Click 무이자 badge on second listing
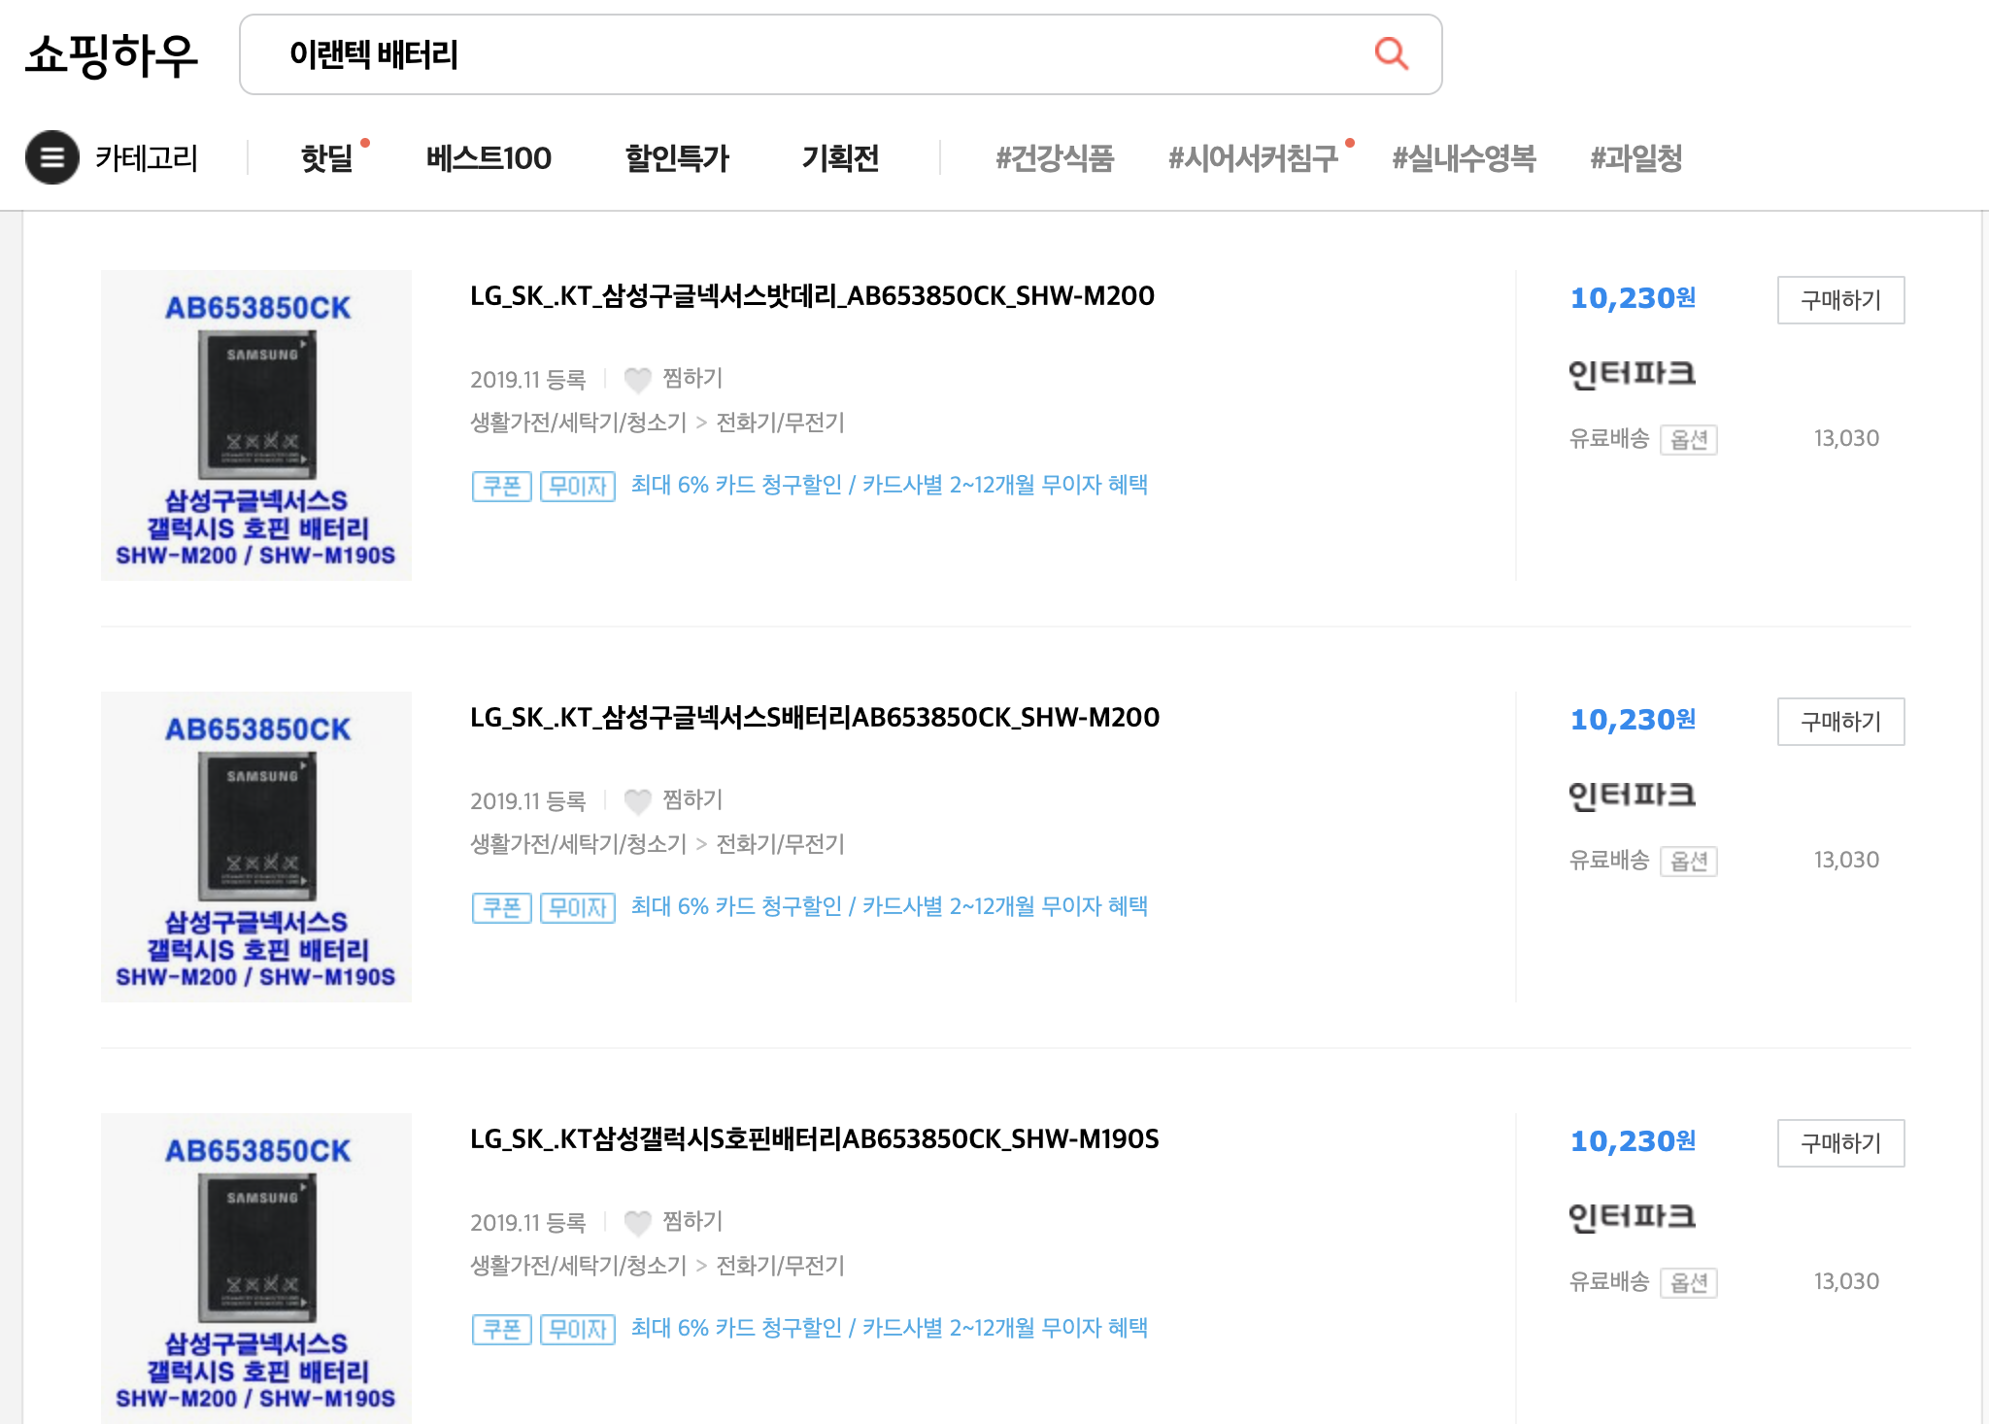The image size is (1989, 1424). 577,907
